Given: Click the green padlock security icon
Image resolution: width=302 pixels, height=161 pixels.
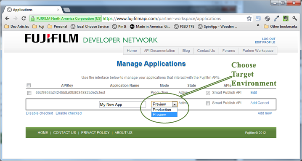Looking at the screenshot, I should [33, 19].
